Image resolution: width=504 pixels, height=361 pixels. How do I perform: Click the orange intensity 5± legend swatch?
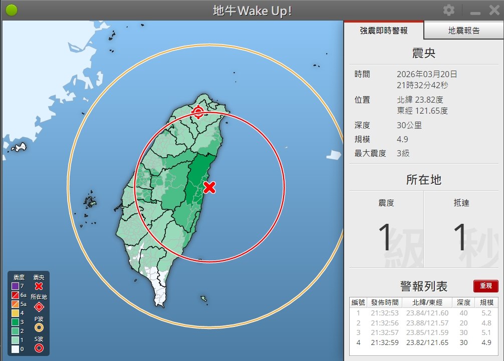[x=15, y=304]
